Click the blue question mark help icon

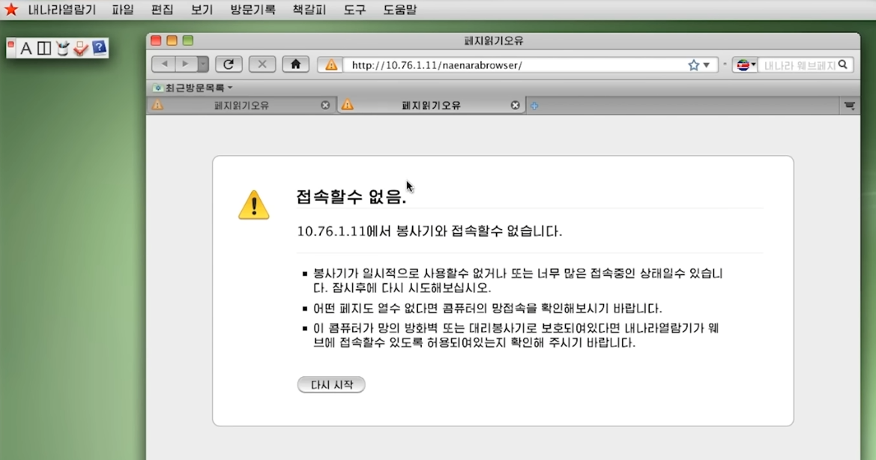[99, 49]
